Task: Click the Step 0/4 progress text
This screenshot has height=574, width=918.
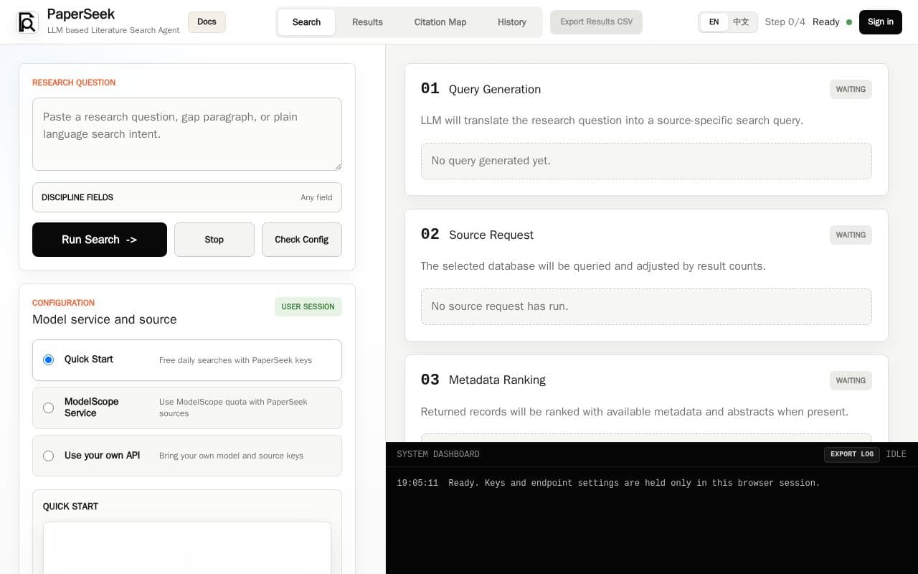Action: coord(785,22)
